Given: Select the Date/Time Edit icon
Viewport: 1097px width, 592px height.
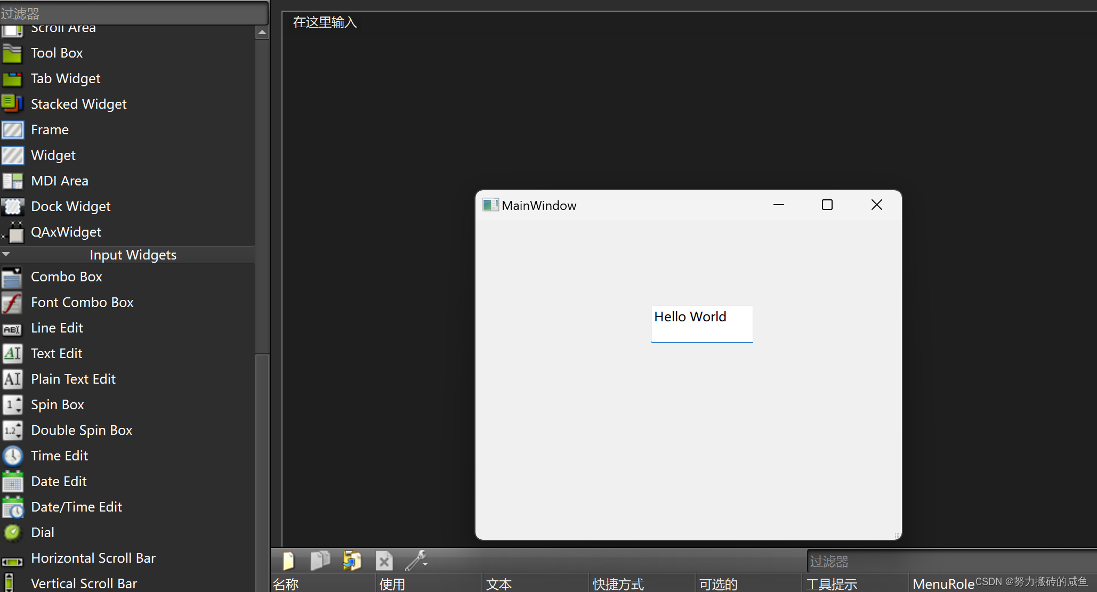Looking at the screenshot, I should click(x=12, y=507).
